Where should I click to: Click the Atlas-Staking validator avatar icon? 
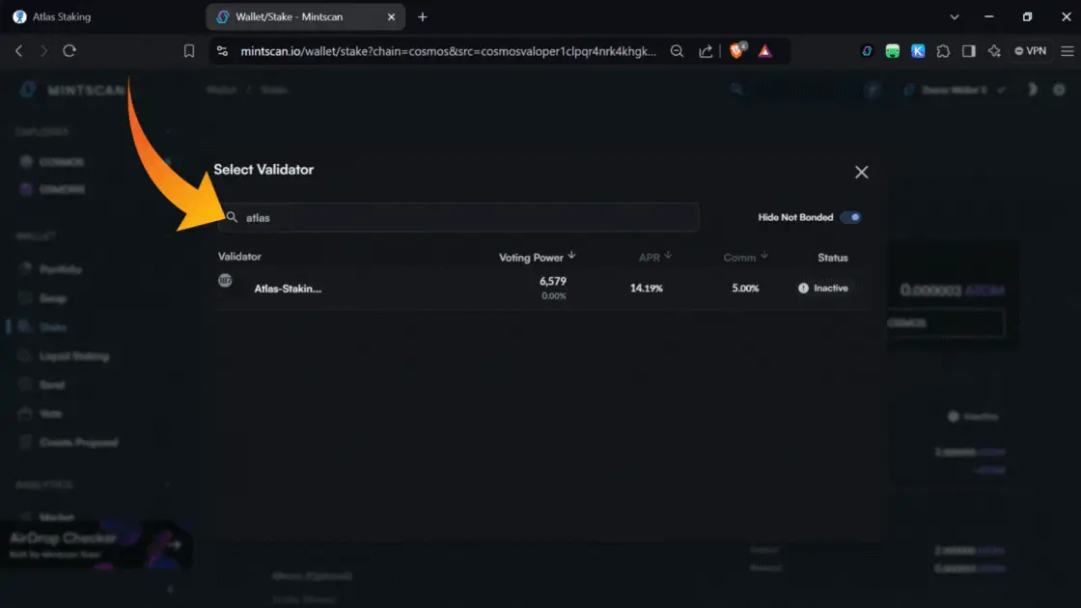tap(226, 281)
